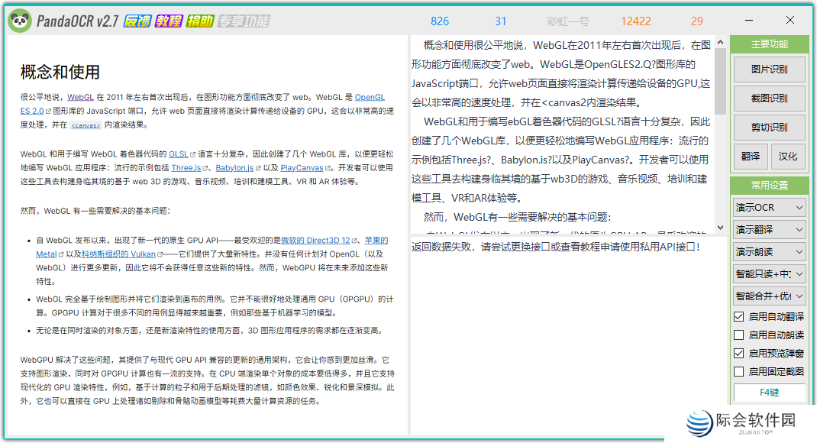Start 截图识别 screenshot recognition
The image size is (817, 443).
click(x=770, y=98)
